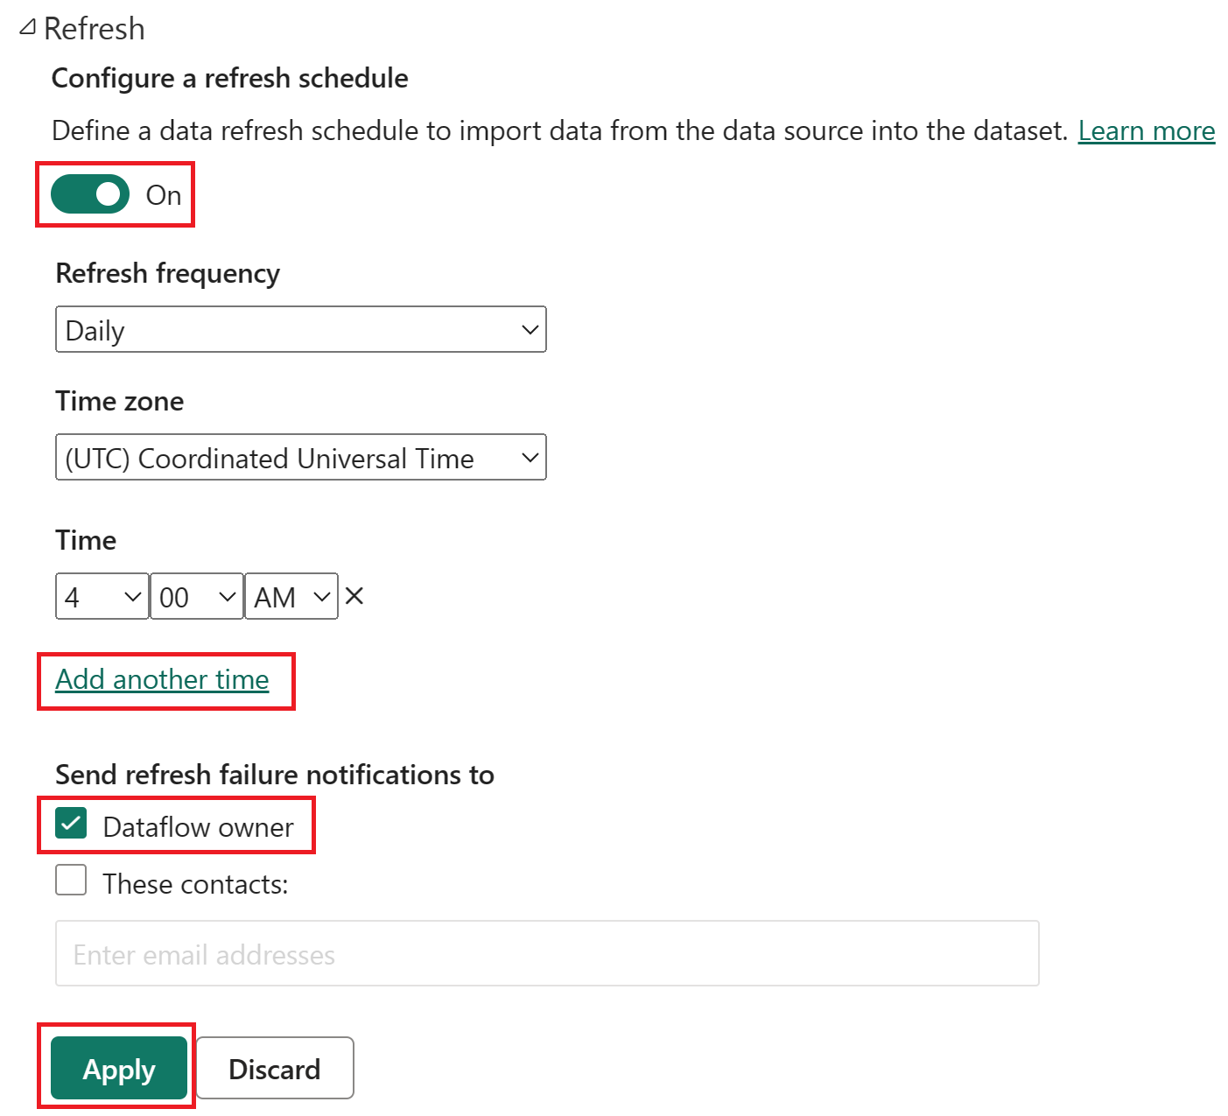Disable the refresh schedule toggle
This screenshot has width=1228, height=1116.
88,194
